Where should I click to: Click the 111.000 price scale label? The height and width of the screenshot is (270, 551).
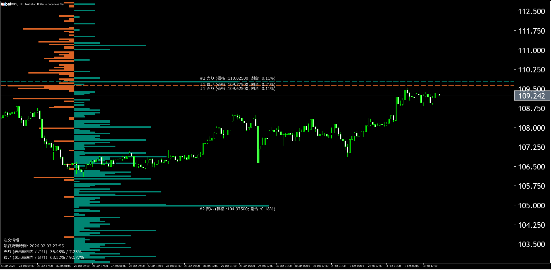click(x=531, y=51)
